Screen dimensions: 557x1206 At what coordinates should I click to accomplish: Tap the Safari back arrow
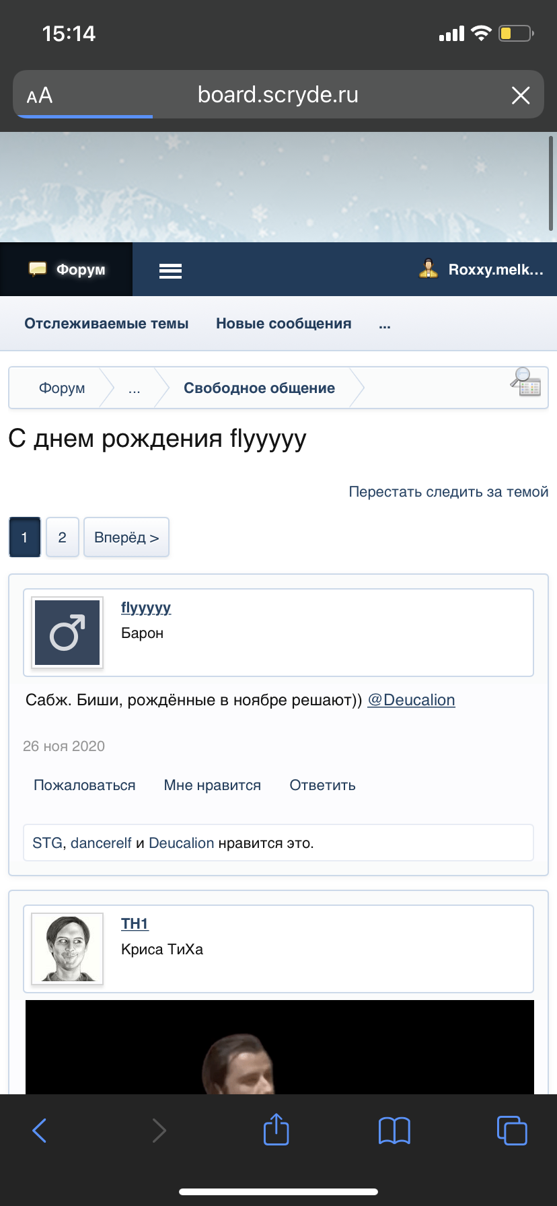[x=40, y=1131]
